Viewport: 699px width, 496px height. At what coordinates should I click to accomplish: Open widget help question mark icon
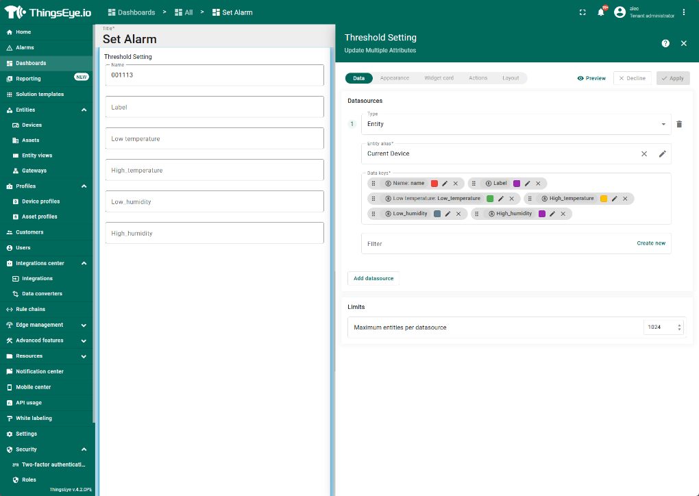665,43
